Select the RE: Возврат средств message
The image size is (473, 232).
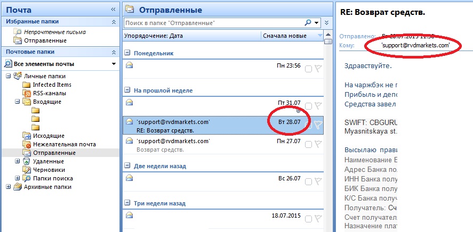(223, 125)
